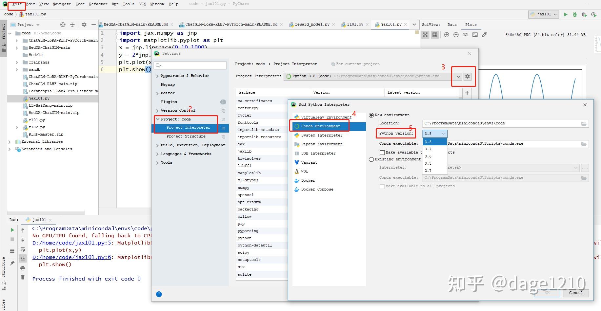Rerun the program in the Run panel

click(x=12, y=230)
